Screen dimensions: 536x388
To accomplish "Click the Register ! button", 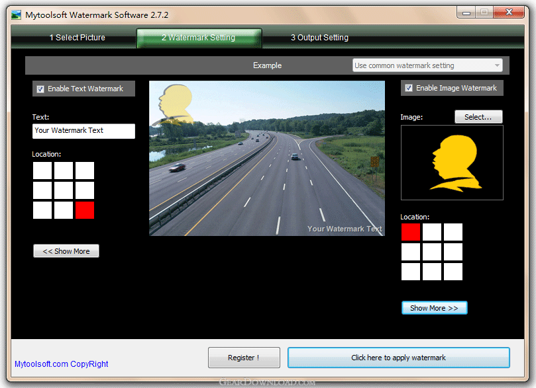I will [x=244, y=358].
